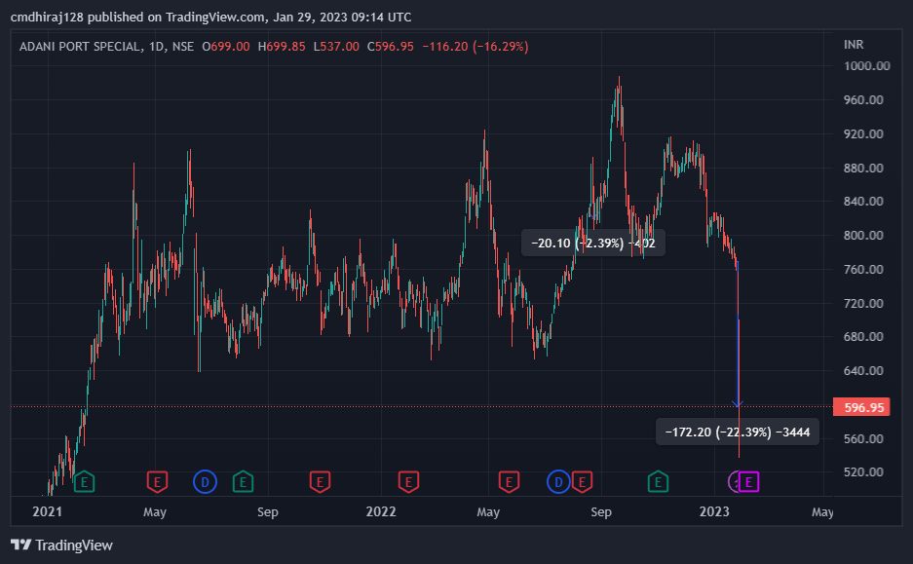Screen dimensions: 913x564
Task: Click the TradingView logo
Action: pos(61,545)
